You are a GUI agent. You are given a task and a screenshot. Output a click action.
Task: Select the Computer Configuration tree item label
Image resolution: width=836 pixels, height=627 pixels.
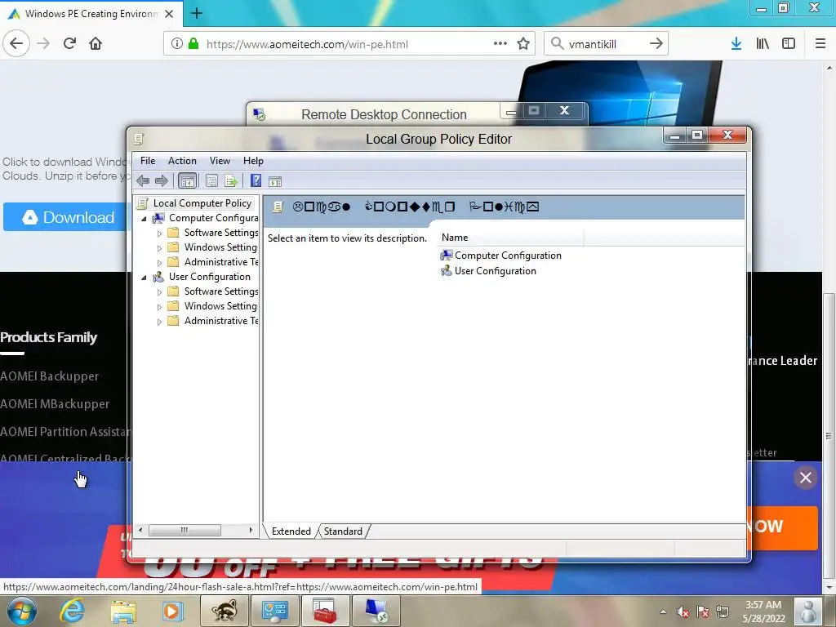point(213,217)
